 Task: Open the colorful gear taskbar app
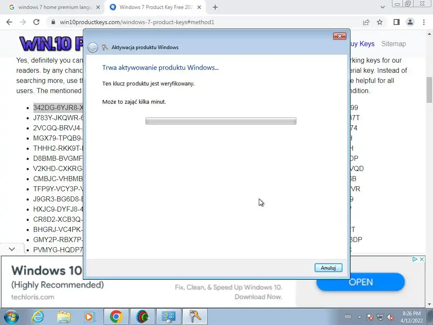142,317
